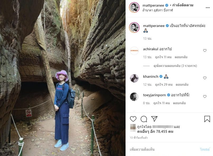This screenshot has width=213, height=156.
Task: Open khaninch's profile avatar
Action: pos(134,78)
